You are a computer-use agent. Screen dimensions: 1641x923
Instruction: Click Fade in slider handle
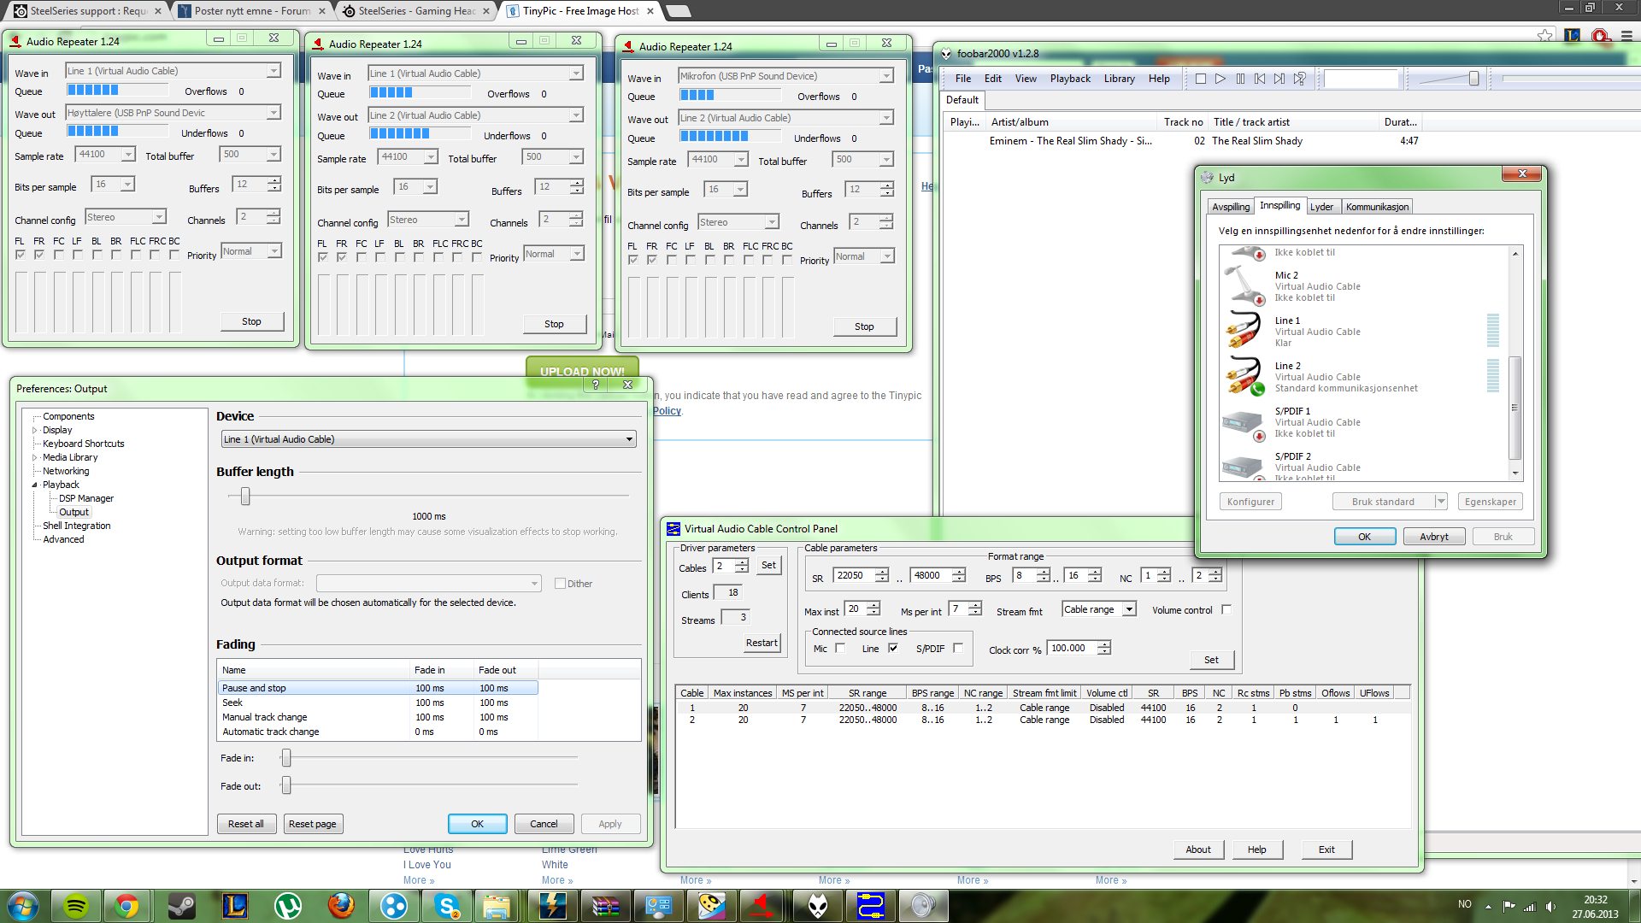click(x=286, y=757)
